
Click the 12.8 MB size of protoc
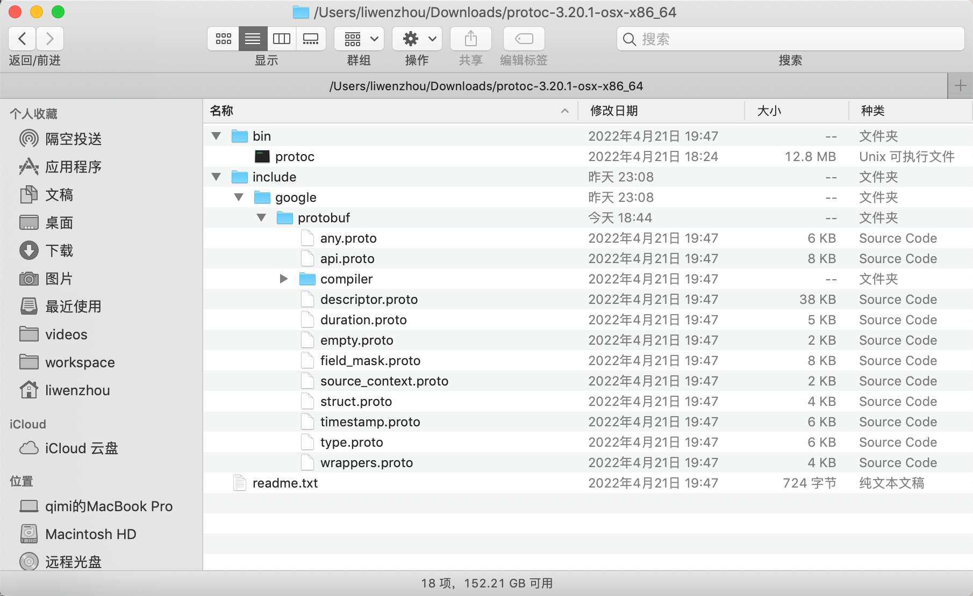810,156
